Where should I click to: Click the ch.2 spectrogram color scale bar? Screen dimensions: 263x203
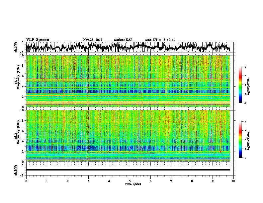click(240, 140)
